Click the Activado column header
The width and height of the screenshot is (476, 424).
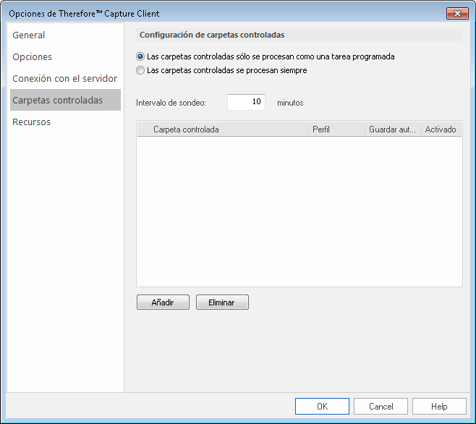[441, 130]
